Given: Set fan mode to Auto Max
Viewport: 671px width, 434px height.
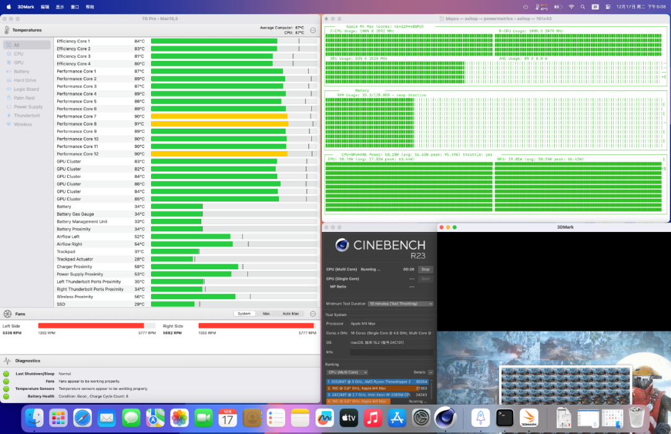Looking at the screenshot, I should point(291,313).
